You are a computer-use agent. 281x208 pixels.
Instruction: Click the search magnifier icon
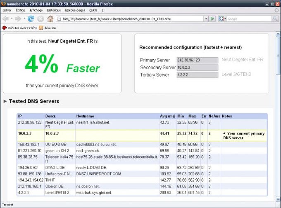[x=275, y=19]
